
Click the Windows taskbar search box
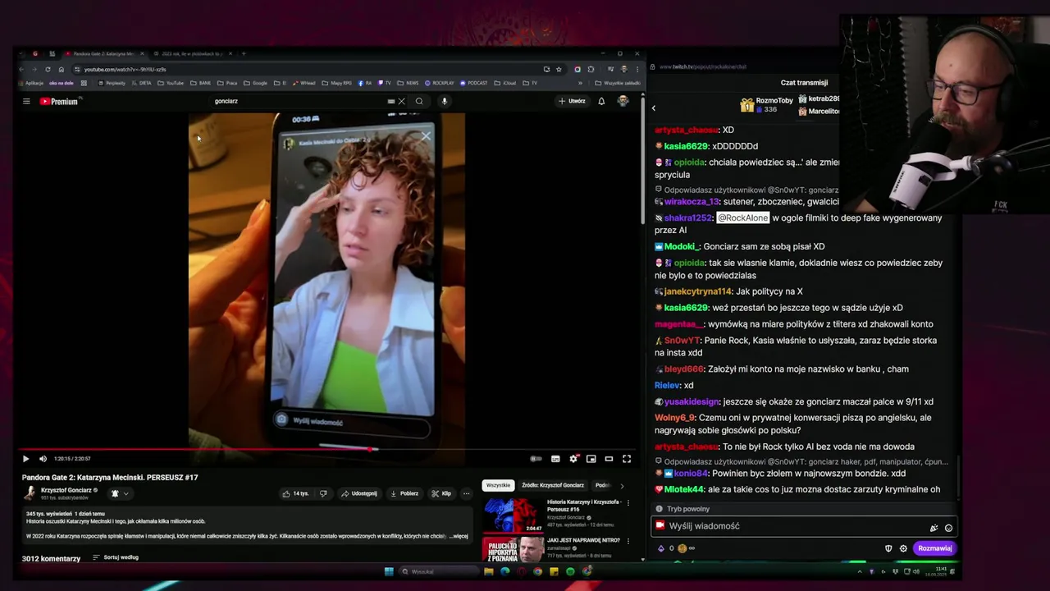point(440,571)
